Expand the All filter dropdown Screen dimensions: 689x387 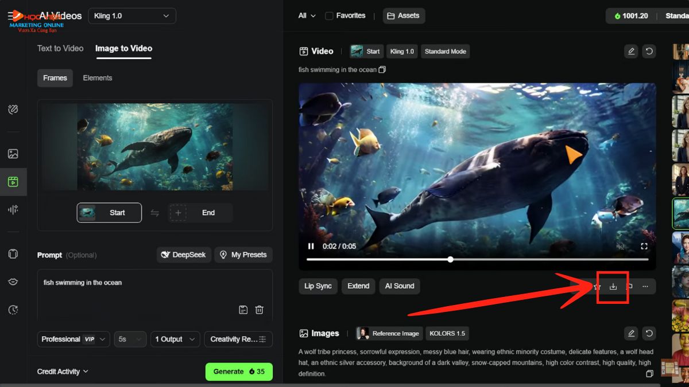tap(307, 15)
